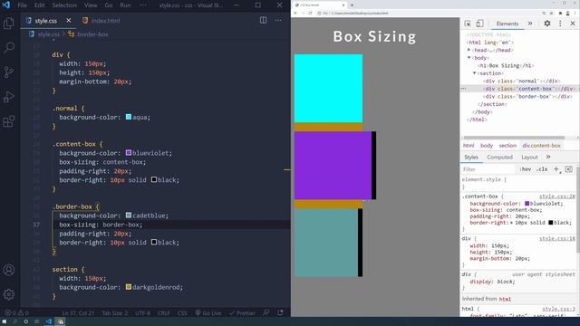580x326 pixels.
Task: Show more DevTools panel tabs
Action: (x=530, y=24)
